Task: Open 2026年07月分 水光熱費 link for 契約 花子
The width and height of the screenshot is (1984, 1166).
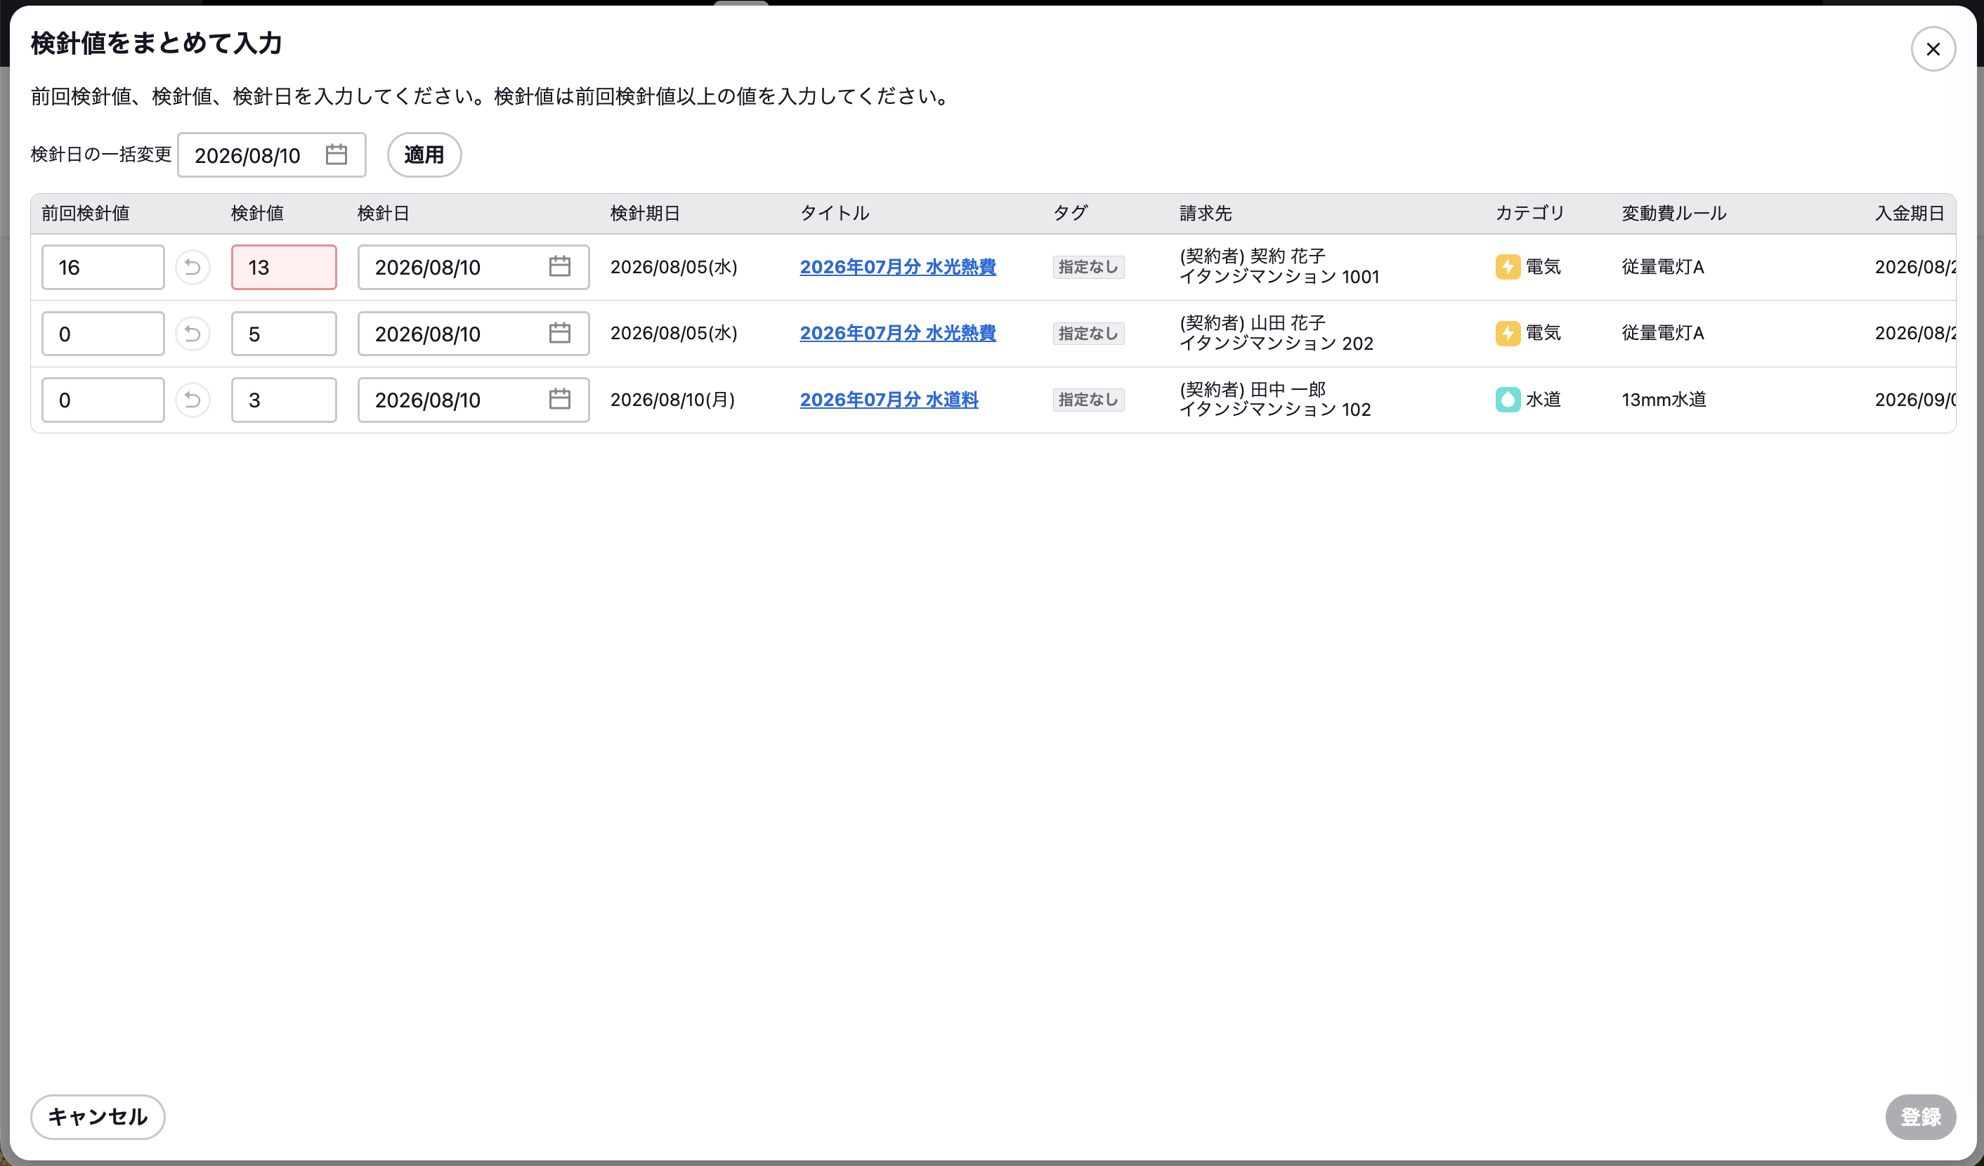Action: pos(898,267)
